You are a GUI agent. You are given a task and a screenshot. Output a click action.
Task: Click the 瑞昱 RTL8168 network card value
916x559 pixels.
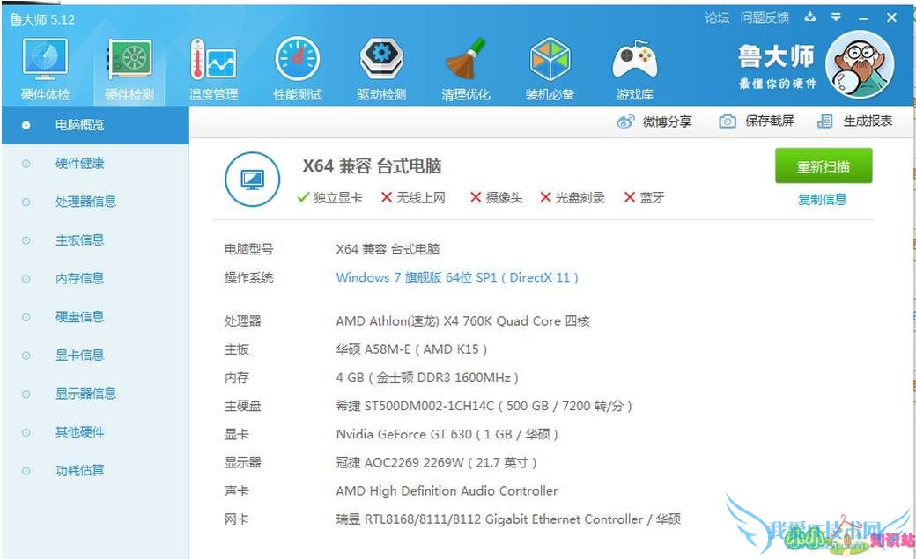[x=508, y=519]
